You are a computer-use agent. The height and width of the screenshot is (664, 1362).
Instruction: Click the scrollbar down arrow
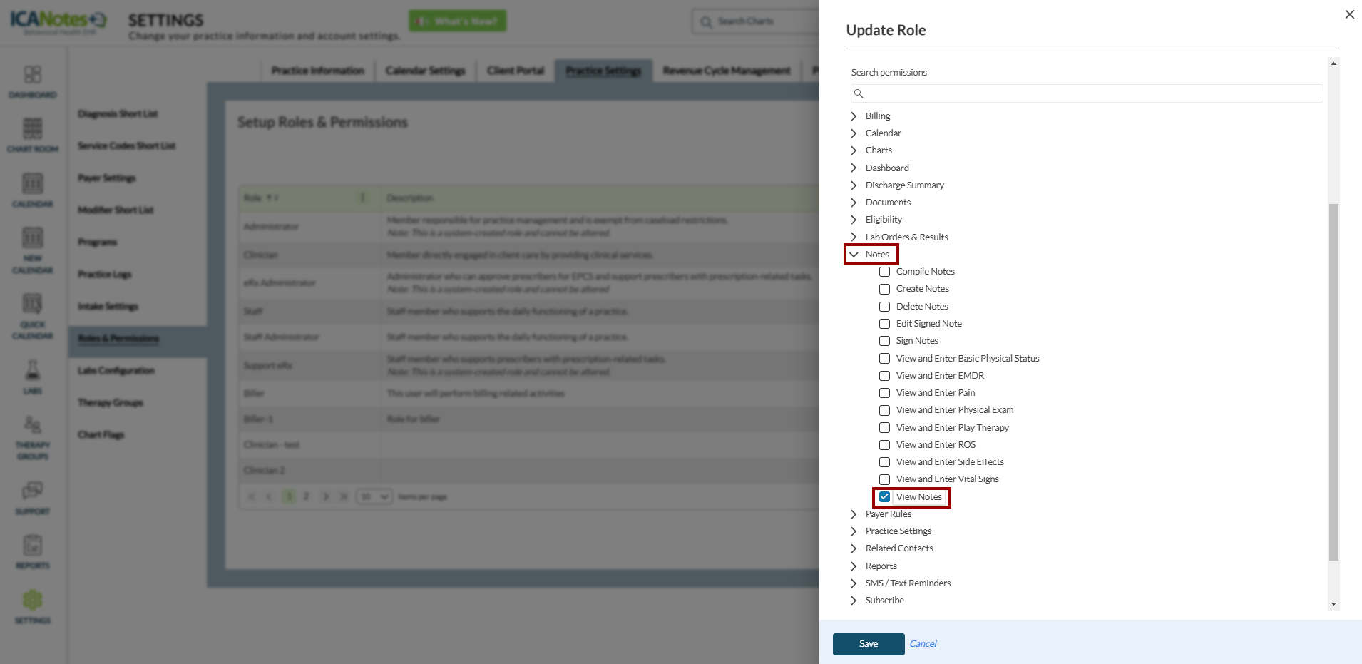coord(1333,604)
